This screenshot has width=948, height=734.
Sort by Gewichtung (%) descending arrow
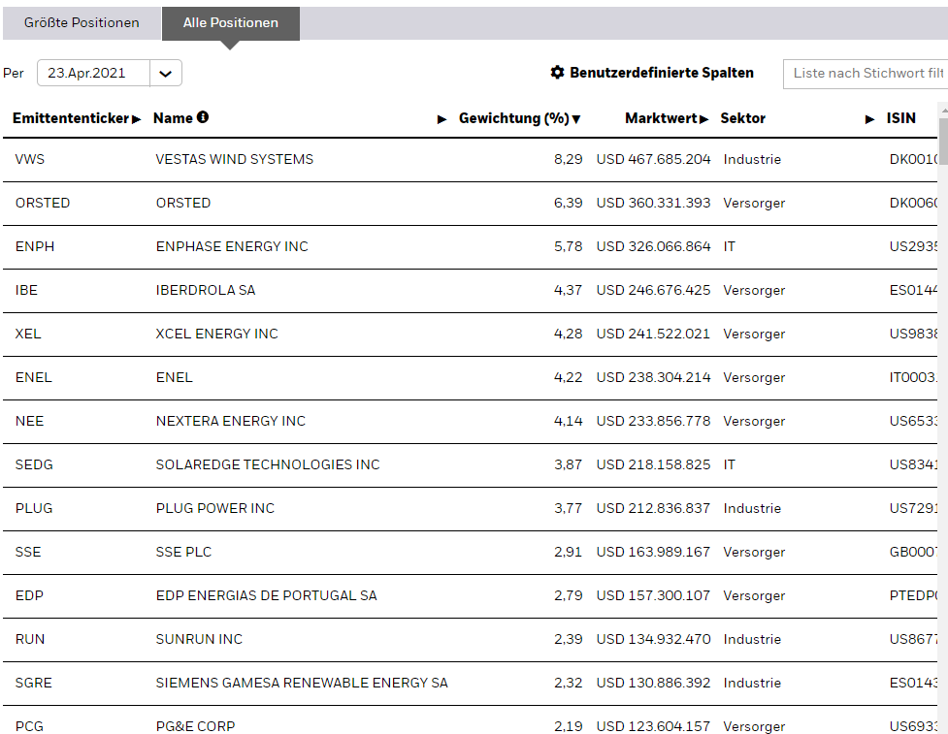(x=576, y=119)
